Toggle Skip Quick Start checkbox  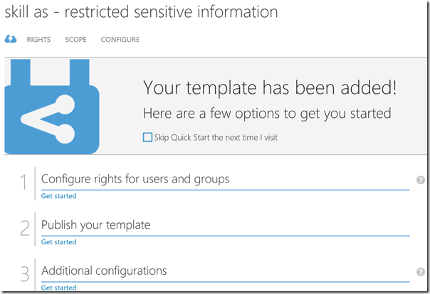click(x=147, y=137)
